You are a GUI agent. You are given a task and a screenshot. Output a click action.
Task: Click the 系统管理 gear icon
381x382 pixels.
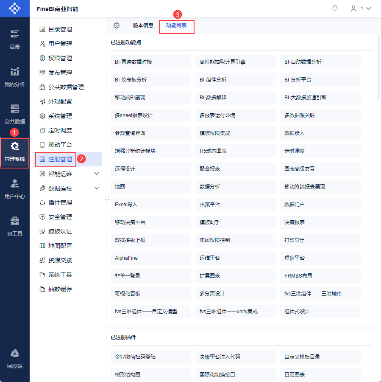(42, 116)
